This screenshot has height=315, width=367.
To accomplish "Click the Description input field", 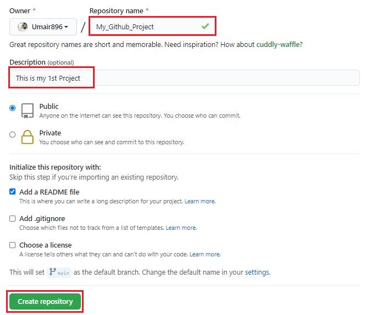I will tap(183, 78).
